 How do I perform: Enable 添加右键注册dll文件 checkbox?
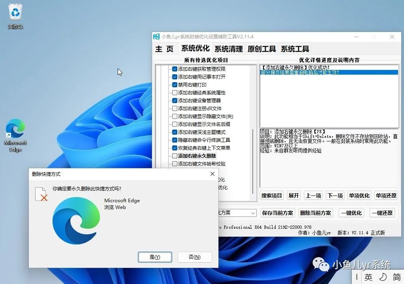pos(175,108)
